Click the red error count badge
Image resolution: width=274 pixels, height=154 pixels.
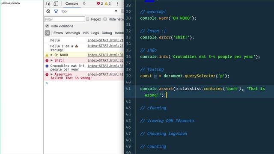tap(100, 3)
